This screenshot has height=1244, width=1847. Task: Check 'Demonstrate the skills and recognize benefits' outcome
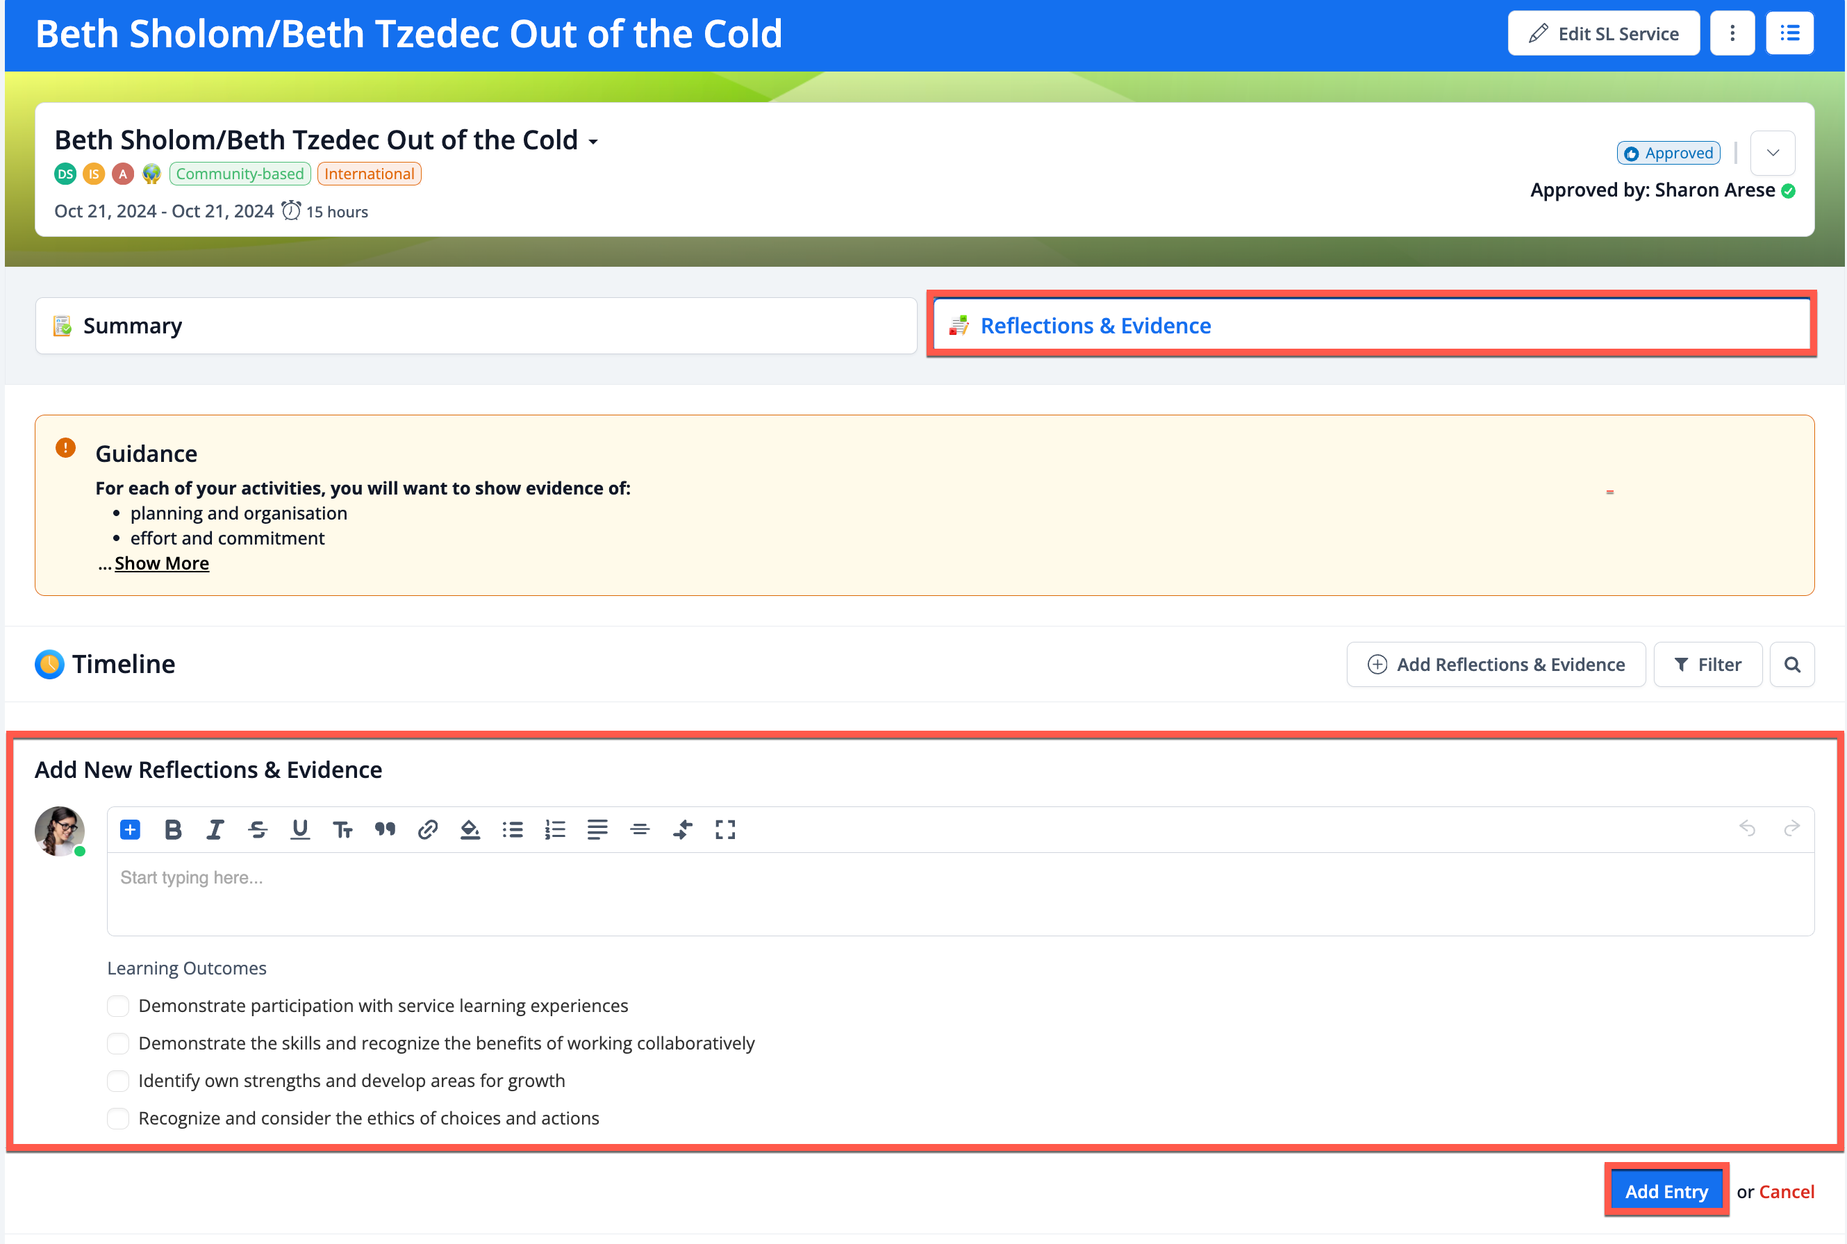[x=118, y=1043]
